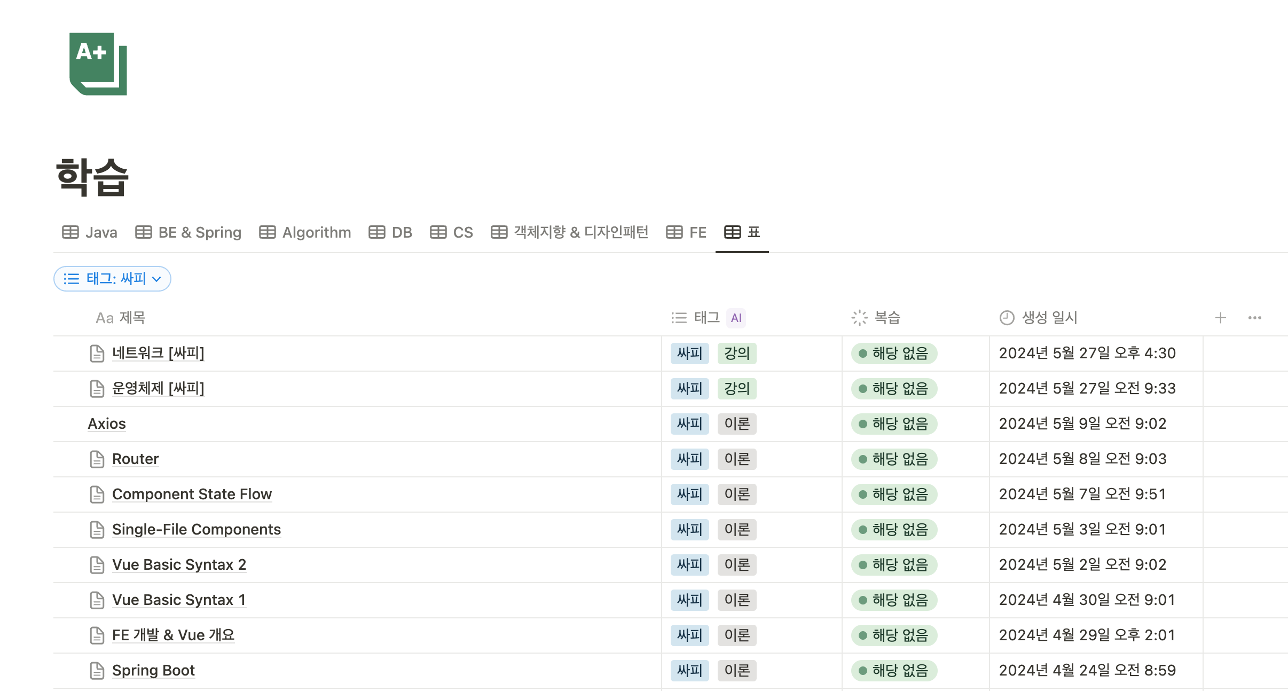Image resolution: width=1288 pixels, height=691 pixels.
Task: Click the AI badge next to 태그
Action: [736, 318]
